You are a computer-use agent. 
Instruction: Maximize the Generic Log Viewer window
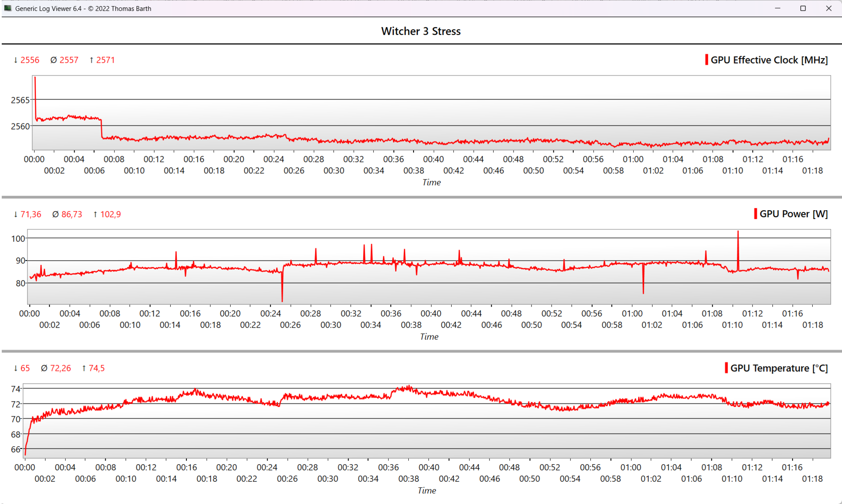click(803, 8)
